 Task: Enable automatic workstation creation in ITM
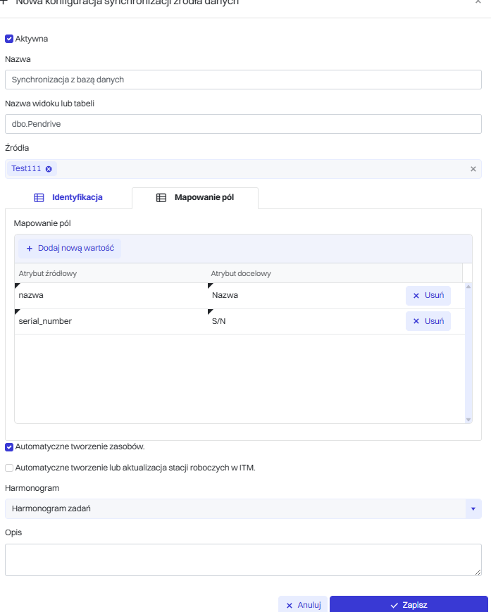(x=9, y=467)
